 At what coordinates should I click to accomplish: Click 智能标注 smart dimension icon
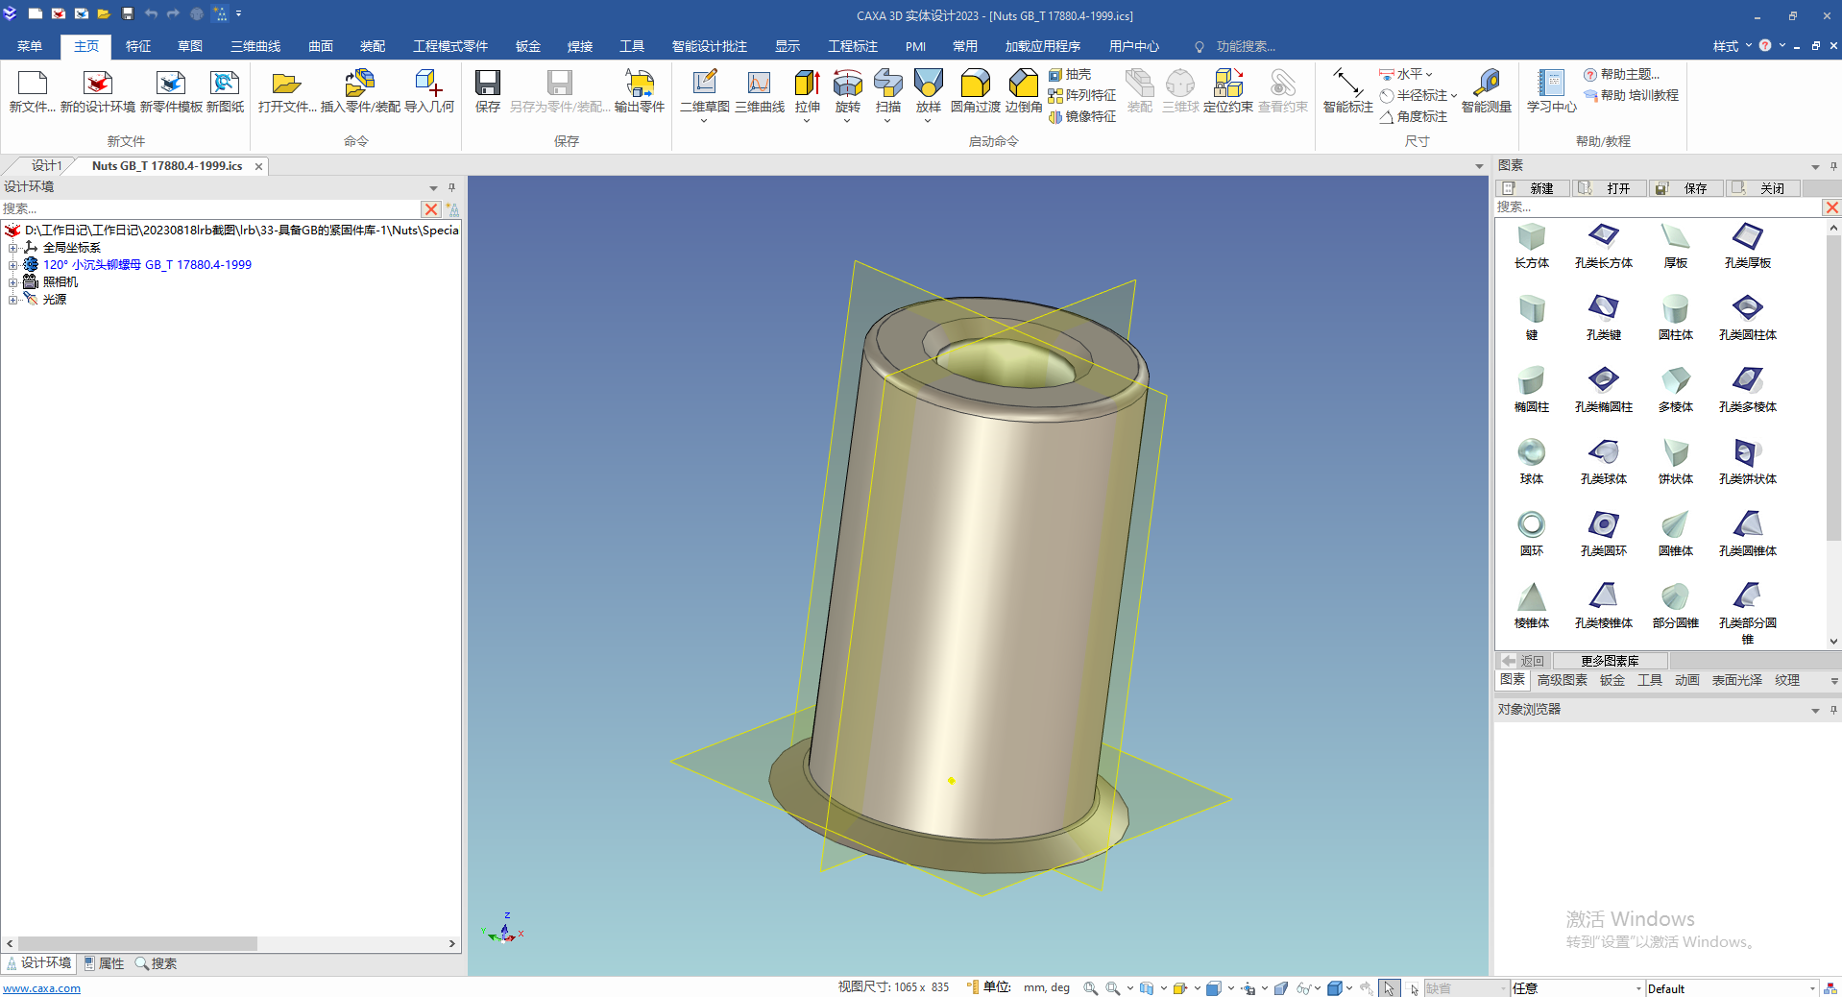coord(1347,84)
